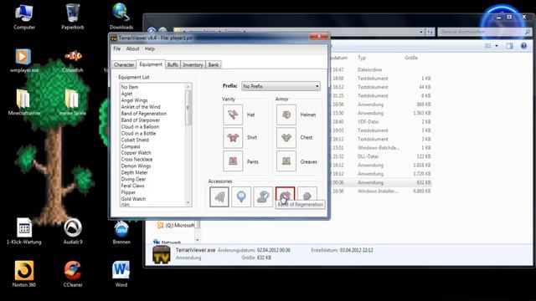Select Angel Wings in equipment list
This screenshot has width=536, height=301.
134,100
